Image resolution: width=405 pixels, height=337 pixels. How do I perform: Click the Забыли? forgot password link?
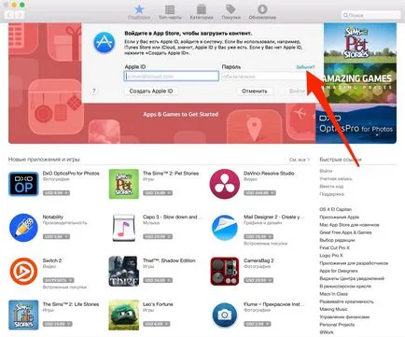tap(305, 67)
